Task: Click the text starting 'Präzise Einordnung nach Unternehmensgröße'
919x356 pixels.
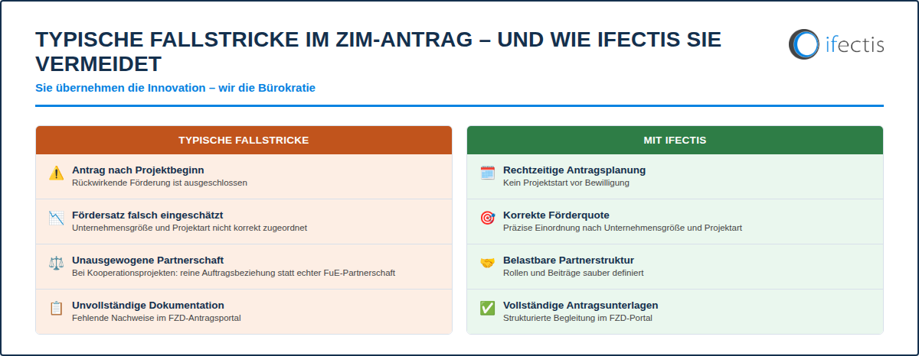Action: click(x=623, y=228)
